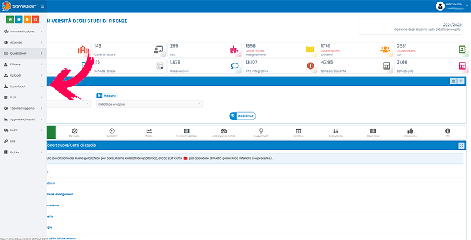Open the Graduatorie sorting icon
Screen dimensions: 471x240
tap(336, 132)
